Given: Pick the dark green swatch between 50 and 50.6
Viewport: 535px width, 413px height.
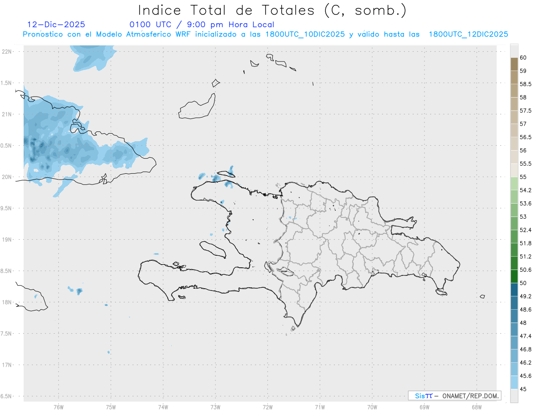Looking at the screenshot, I should (x=514, y=276).
